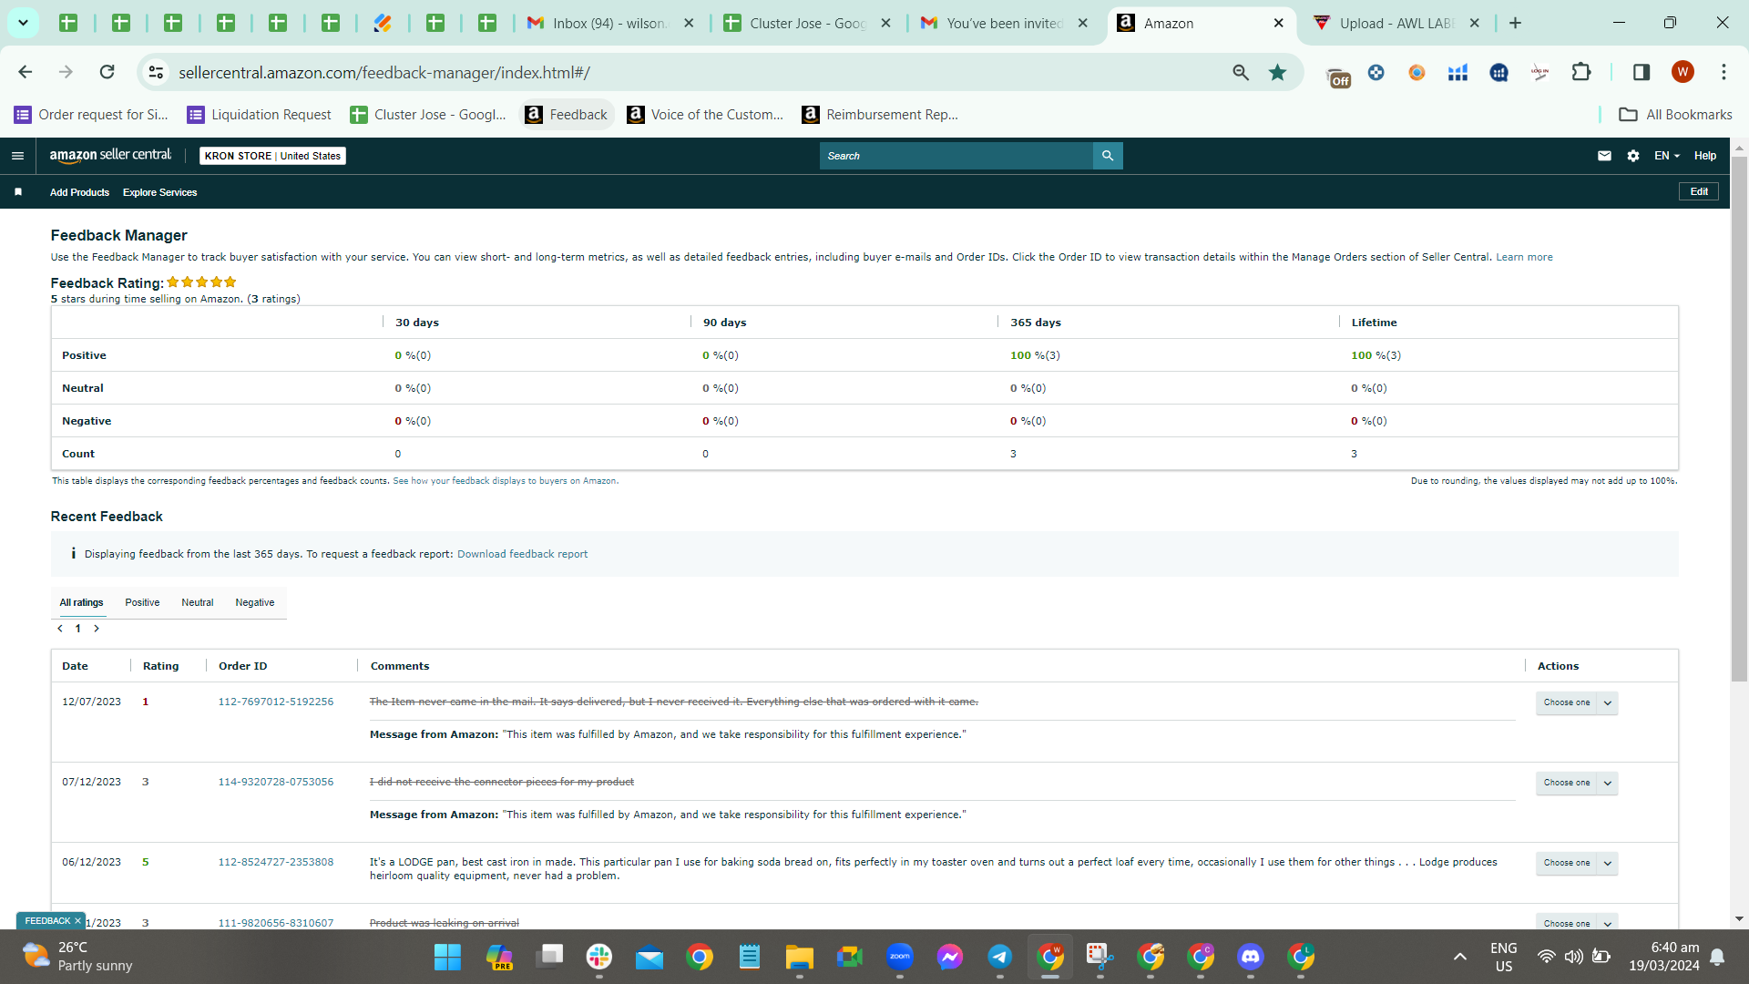1749x984 pixels.
Task: Click the Edit button in the navigation bar
Action: pos(1699,191)
